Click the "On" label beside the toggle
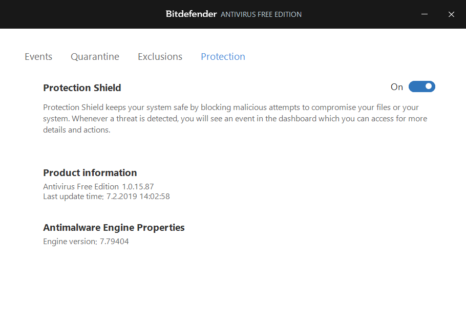466x326 pixels. click(x=397, y=87)
